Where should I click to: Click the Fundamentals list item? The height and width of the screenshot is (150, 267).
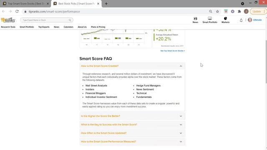pyautogui.click(x=144, y=97)
